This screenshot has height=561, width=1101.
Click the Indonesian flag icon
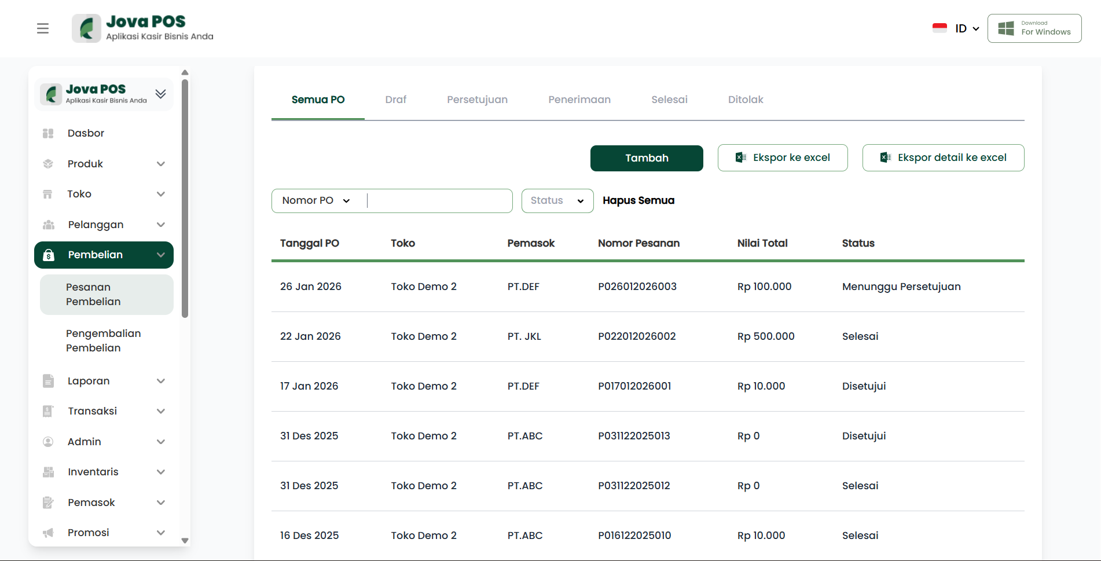click(939, 28)
